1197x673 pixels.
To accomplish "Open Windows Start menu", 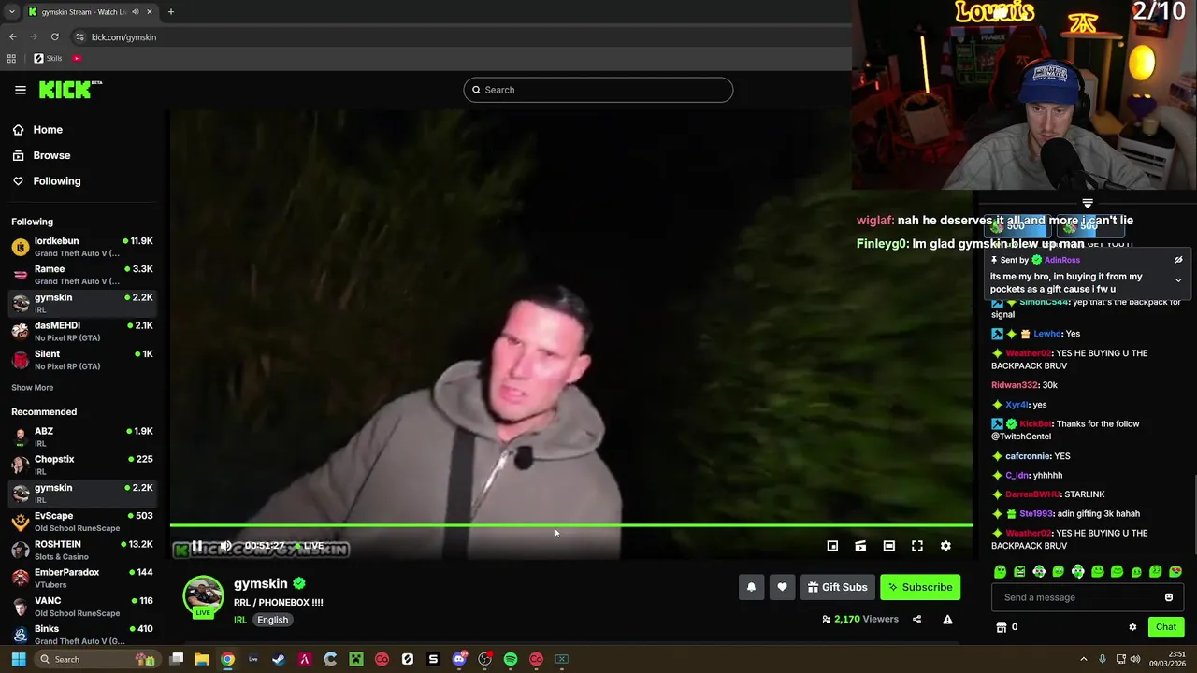I will [x=18, y=659].
